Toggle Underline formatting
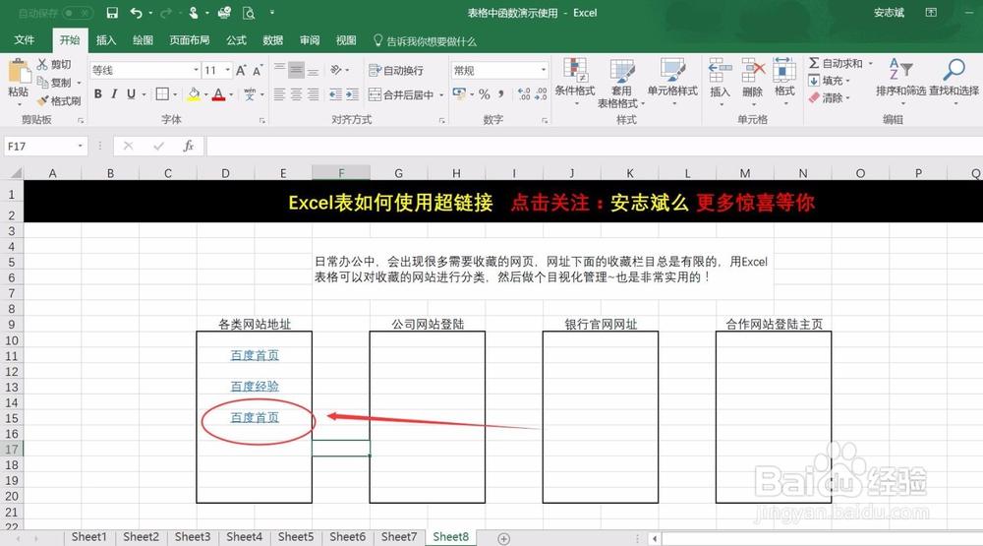The image size is (983, 546). pyautogui.click(x=131, y=94)
